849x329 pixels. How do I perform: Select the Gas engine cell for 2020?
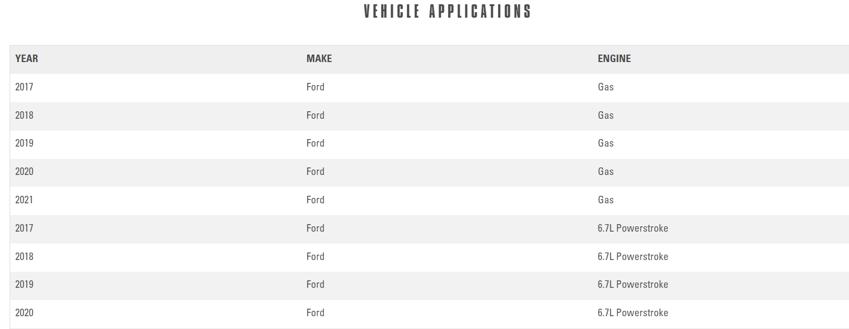[606, 172]
